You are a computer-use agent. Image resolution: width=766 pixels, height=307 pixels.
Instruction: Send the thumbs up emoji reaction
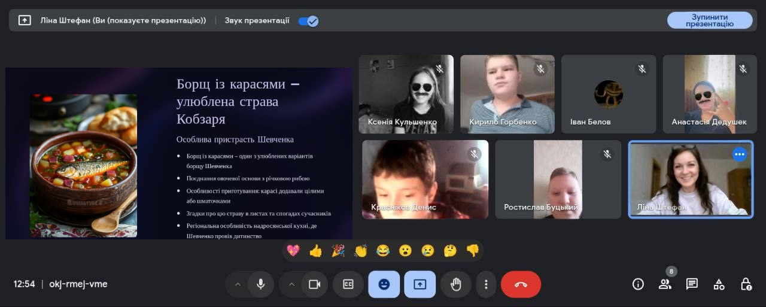tap(316, 251)
